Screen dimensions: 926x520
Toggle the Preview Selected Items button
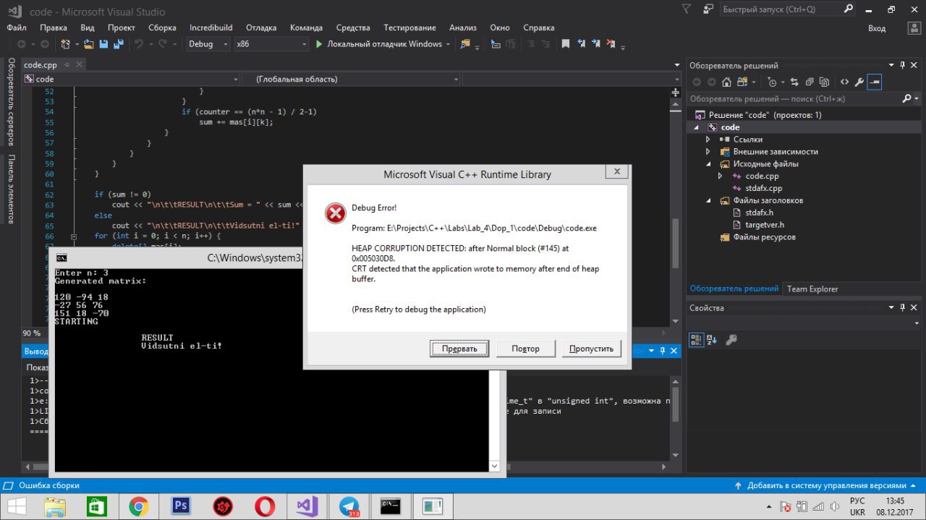[875, 82]
